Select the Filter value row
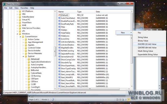Image resolution: width=167 pixels, height=104 pixels. click(63, 27)
